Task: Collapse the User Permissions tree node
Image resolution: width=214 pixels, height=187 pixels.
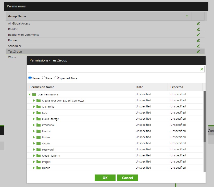Action: [30, 94]
